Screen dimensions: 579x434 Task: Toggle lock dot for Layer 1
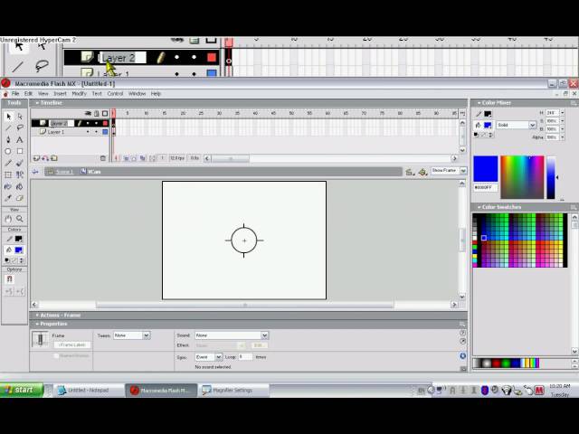click(x=97, y=132)
